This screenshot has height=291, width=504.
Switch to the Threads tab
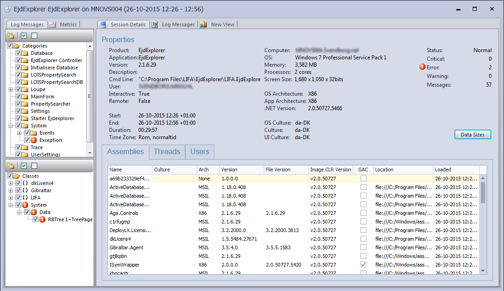(167, 152)
